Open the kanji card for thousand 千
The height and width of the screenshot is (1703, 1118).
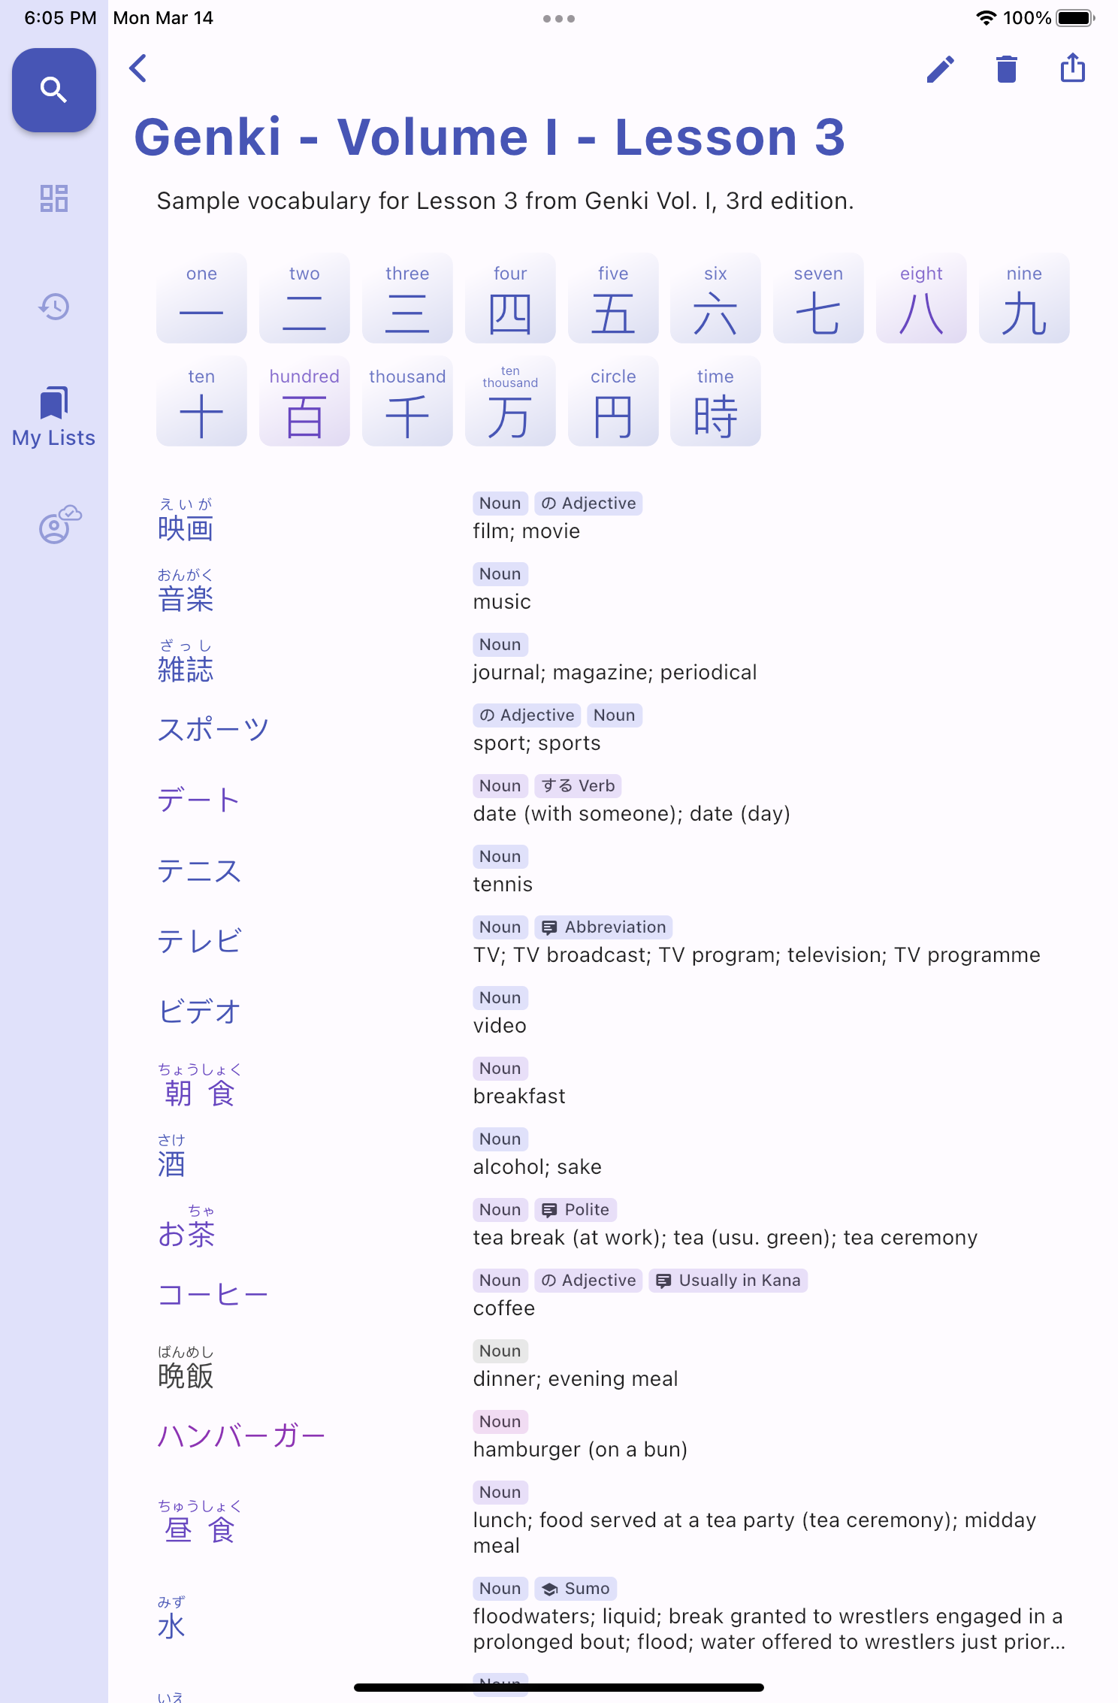[407, 401]
